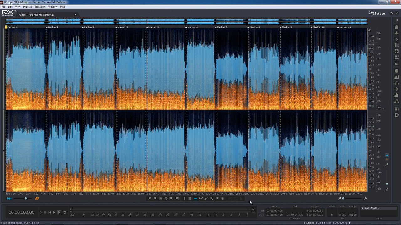Image resolution: width=401 pixels, height=225 pixels.
Task: Click the zoom out full icon
Action: 166,198
